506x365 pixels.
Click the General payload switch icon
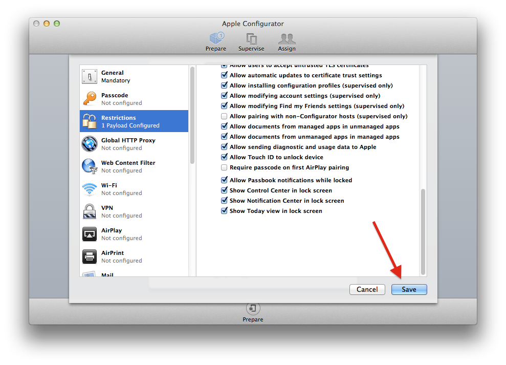point(90,77)
